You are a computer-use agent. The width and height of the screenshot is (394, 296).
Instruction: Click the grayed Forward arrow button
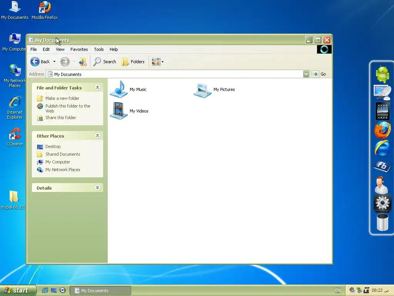click(x=65, y=62)
